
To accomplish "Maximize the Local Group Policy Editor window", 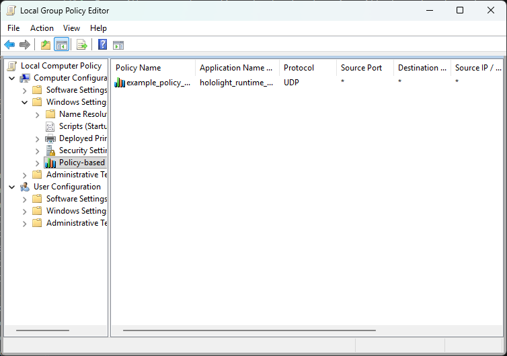I will coord(460,10).
